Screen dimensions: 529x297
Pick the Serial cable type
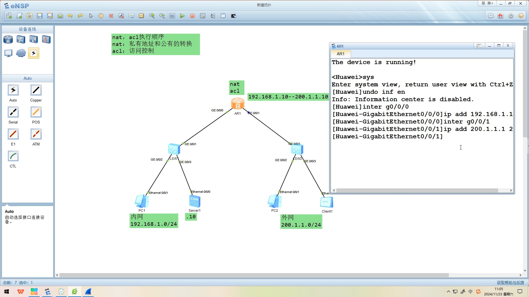[x=13, y=112]
